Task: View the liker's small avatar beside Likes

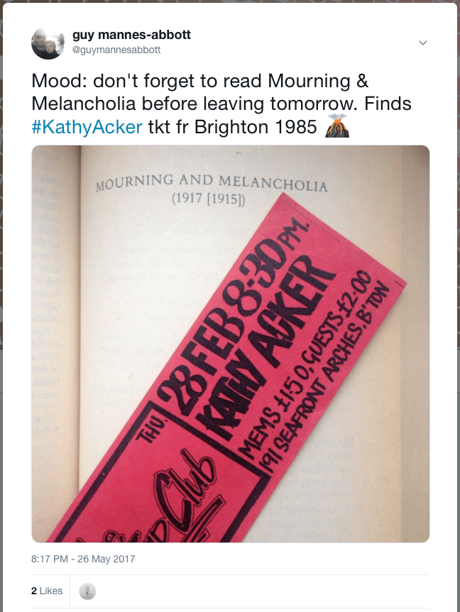Action: [87, 591]
